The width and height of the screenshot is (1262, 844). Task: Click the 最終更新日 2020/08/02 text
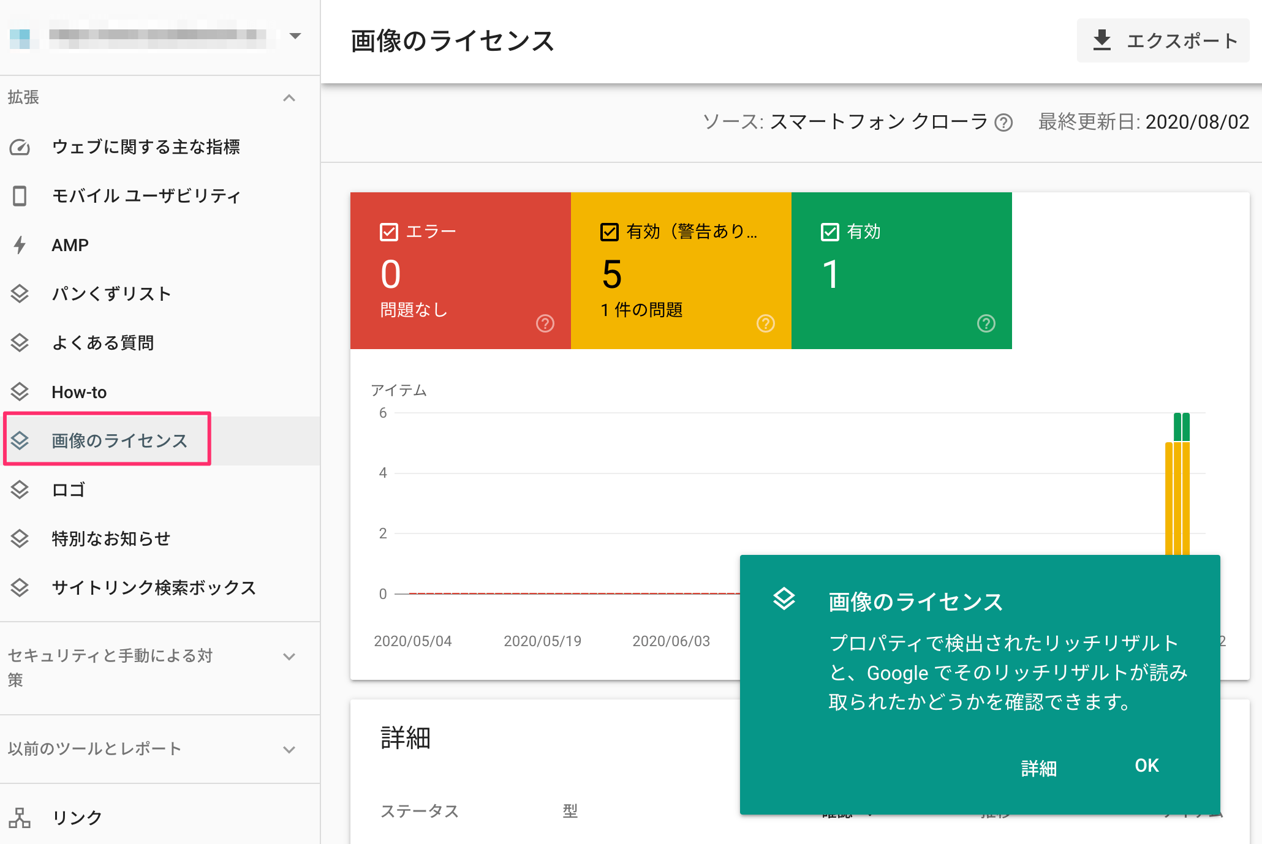(1144, 122)
